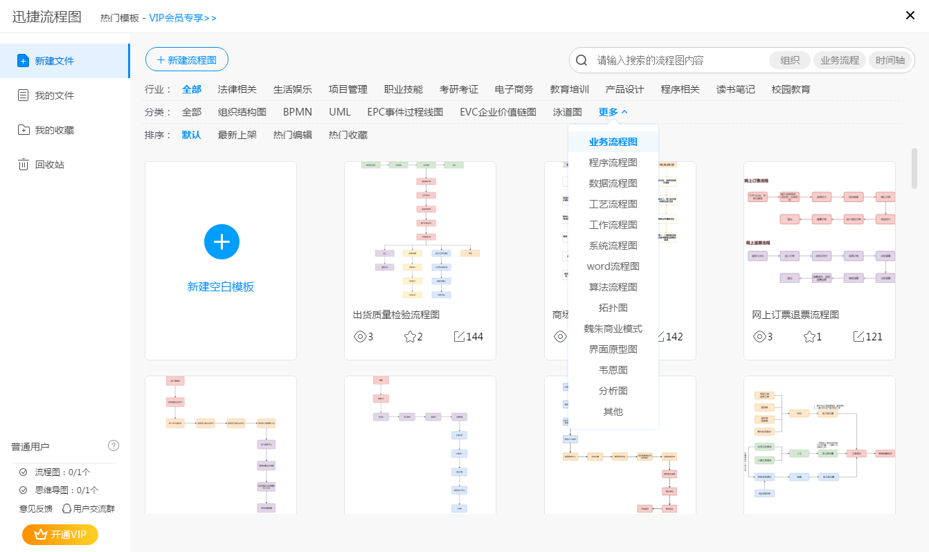
Task: Filter category by 组织结构图
Action: coord(242,111)
